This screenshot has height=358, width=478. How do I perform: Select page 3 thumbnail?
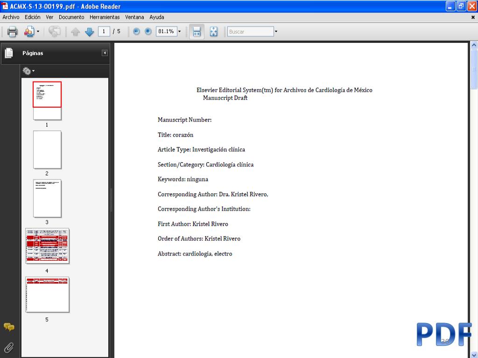tap(47, 199)
